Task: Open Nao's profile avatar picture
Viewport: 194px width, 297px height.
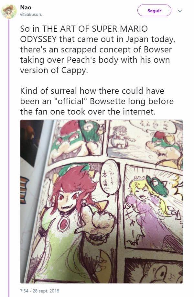Action: click(9, 11)
